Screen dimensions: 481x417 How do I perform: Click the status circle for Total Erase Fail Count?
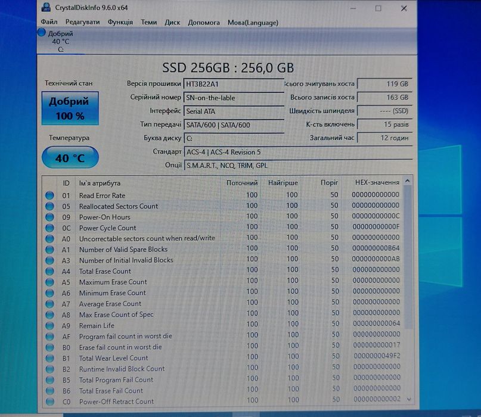(x=49, y=391)
